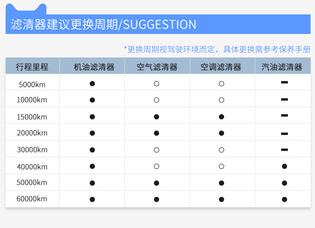The width and height of the screenshot is (315, 228).
Task: Click the 30000km mileage row label
Action: point(32,150)
